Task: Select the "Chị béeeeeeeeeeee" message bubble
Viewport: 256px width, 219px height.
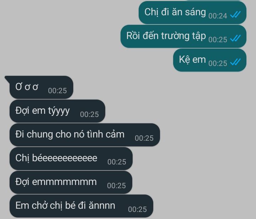Action: pyautogui.click(x=71, y=158)
